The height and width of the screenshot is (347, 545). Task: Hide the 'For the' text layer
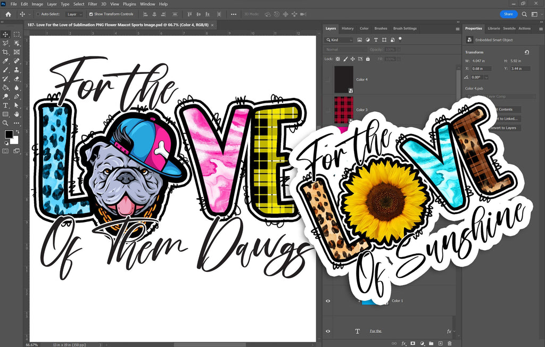(328, 332)
